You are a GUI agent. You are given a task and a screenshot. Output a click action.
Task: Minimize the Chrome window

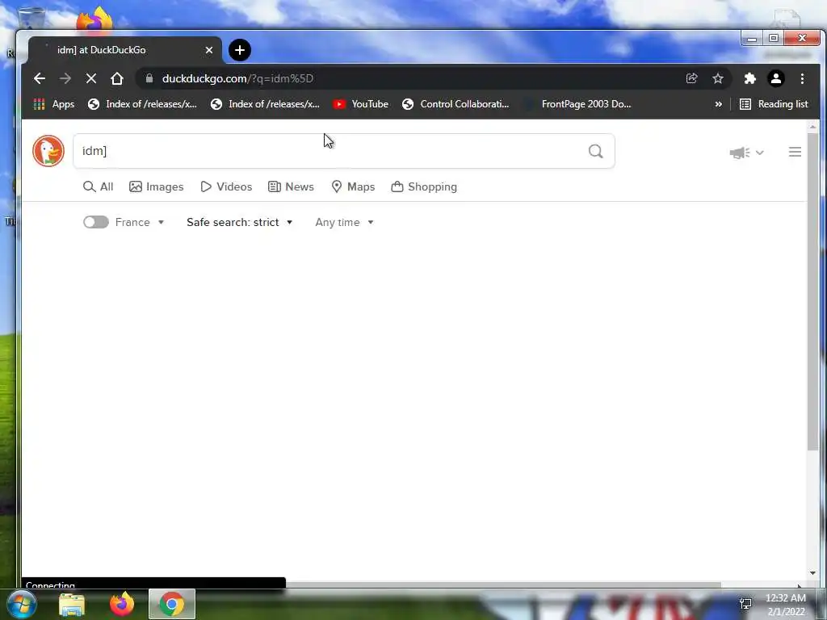tap(752, 39)
